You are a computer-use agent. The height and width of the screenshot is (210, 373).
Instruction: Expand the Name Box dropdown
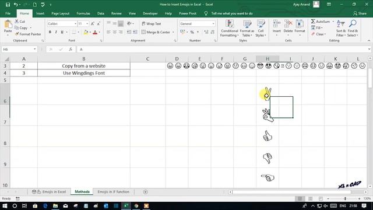pyautogui.click(x=35, y=49)
